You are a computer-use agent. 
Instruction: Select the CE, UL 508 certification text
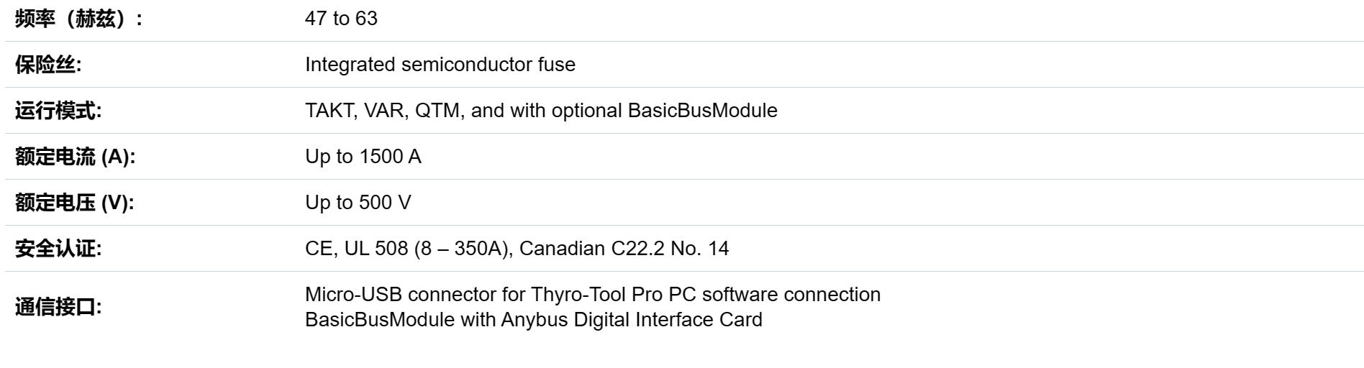[357, 249]
